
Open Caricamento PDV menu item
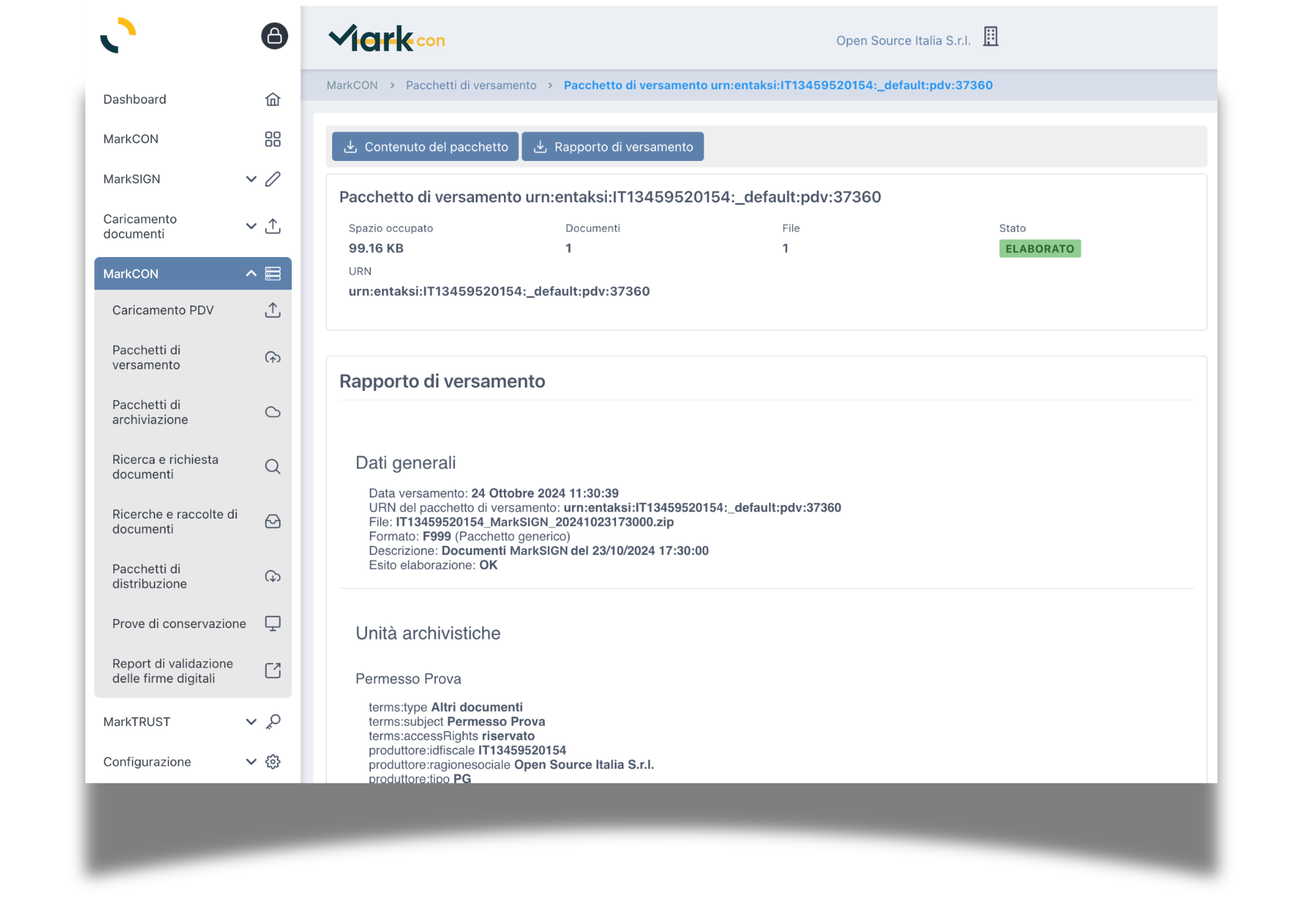coord(193,310)
